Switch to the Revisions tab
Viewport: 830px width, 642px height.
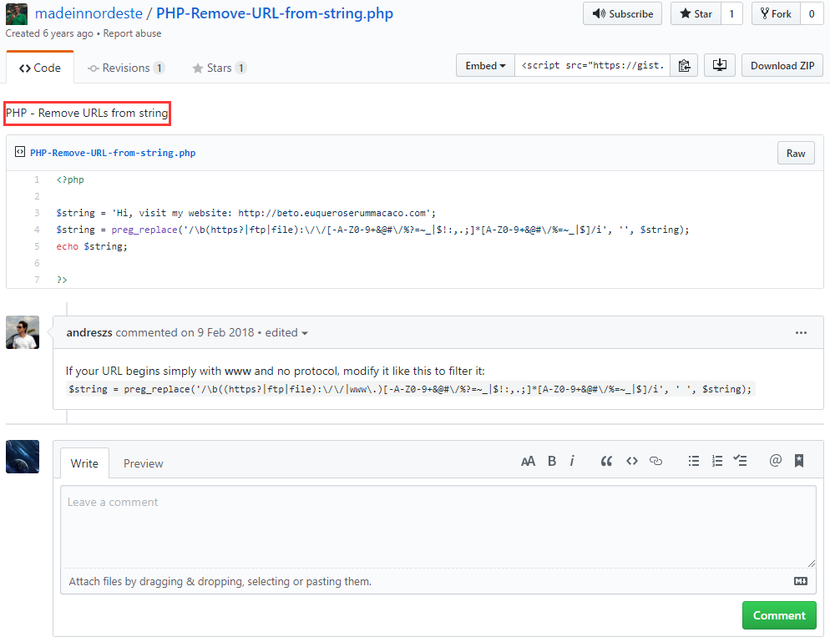[x=126, y=68]
